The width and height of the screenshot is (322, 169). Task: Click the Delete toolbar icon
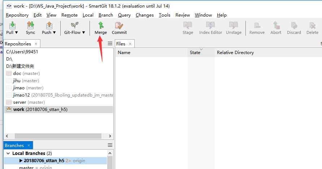(312, 26)
